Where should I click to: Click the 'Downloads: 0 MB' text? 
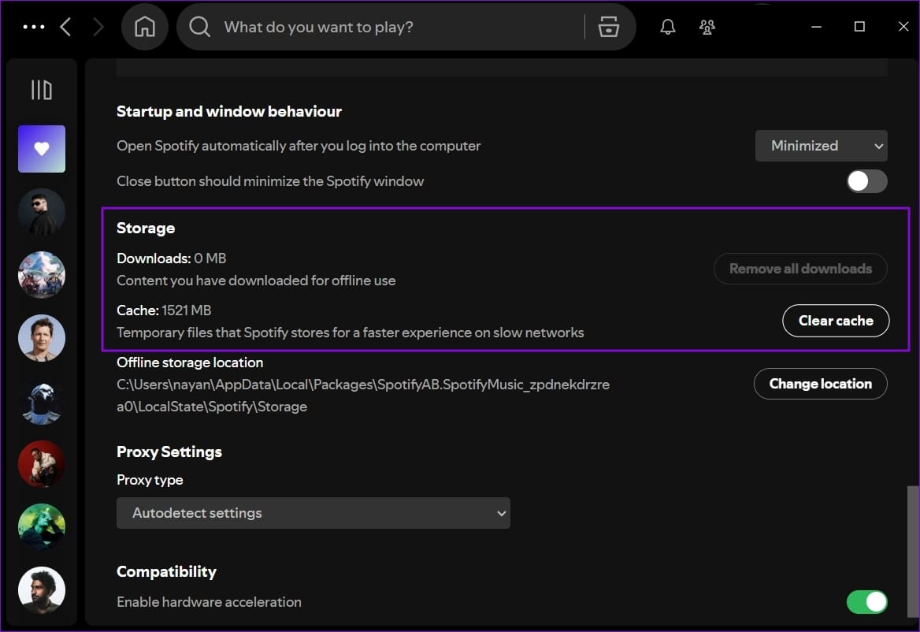[172, 258]
